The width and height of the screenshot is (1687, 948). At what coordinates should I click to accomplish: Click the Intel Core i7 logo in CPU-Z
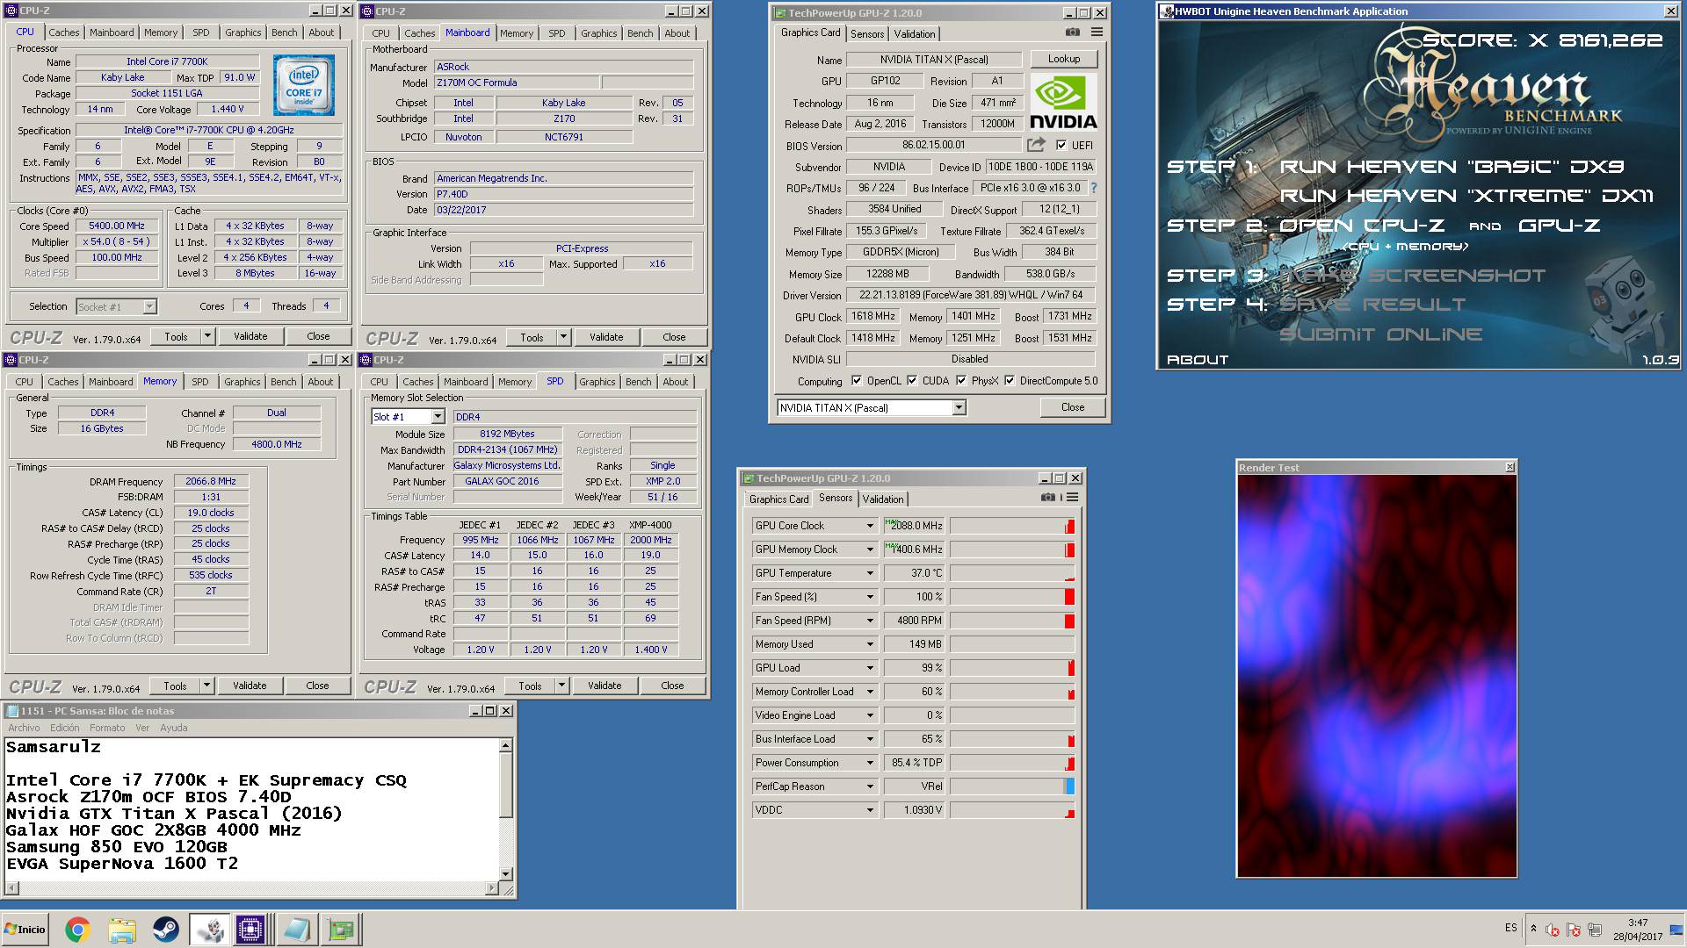(x=303, y=86)
